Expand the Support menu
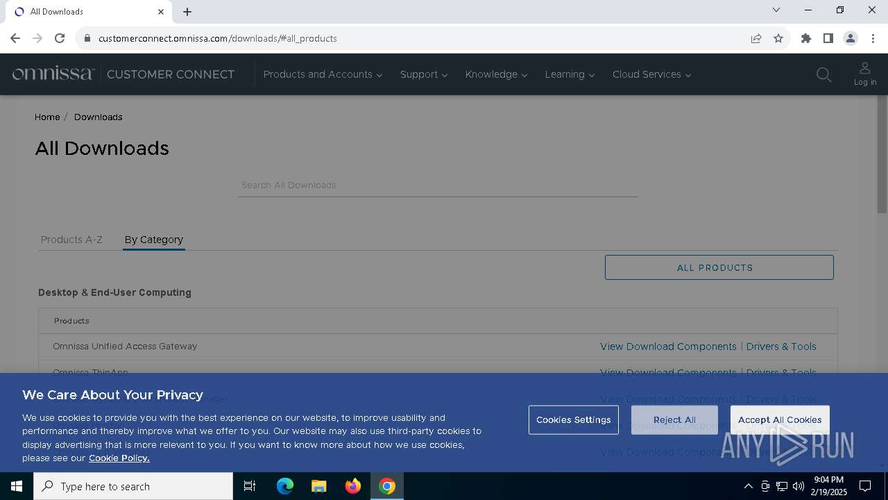Image resolution: width=888 pixels, height=500 pixels. pyautogui.click(x=423, y=74)
